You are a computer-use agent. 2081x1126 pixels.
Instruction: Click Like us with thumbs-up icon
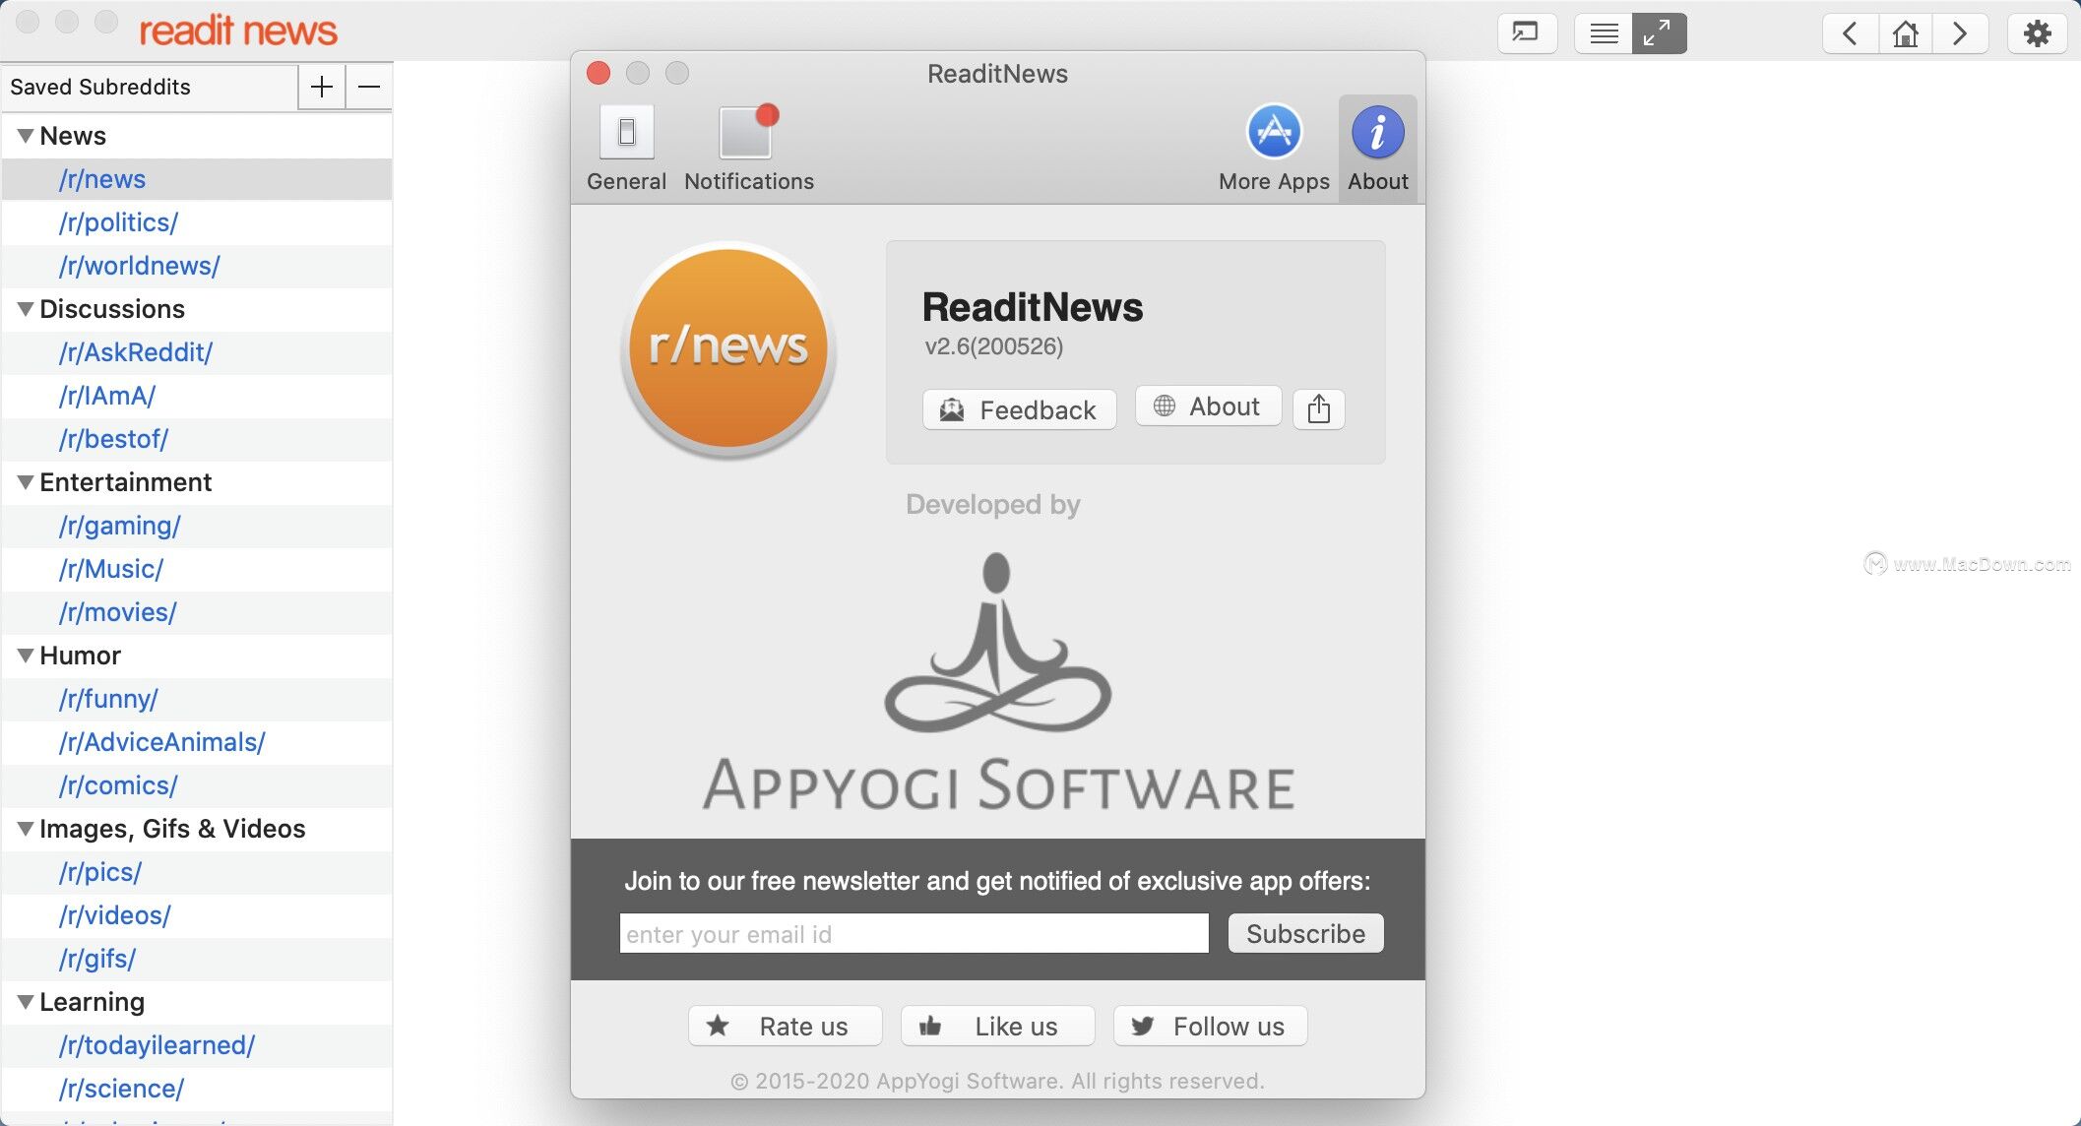click(x=997, y=1026)
